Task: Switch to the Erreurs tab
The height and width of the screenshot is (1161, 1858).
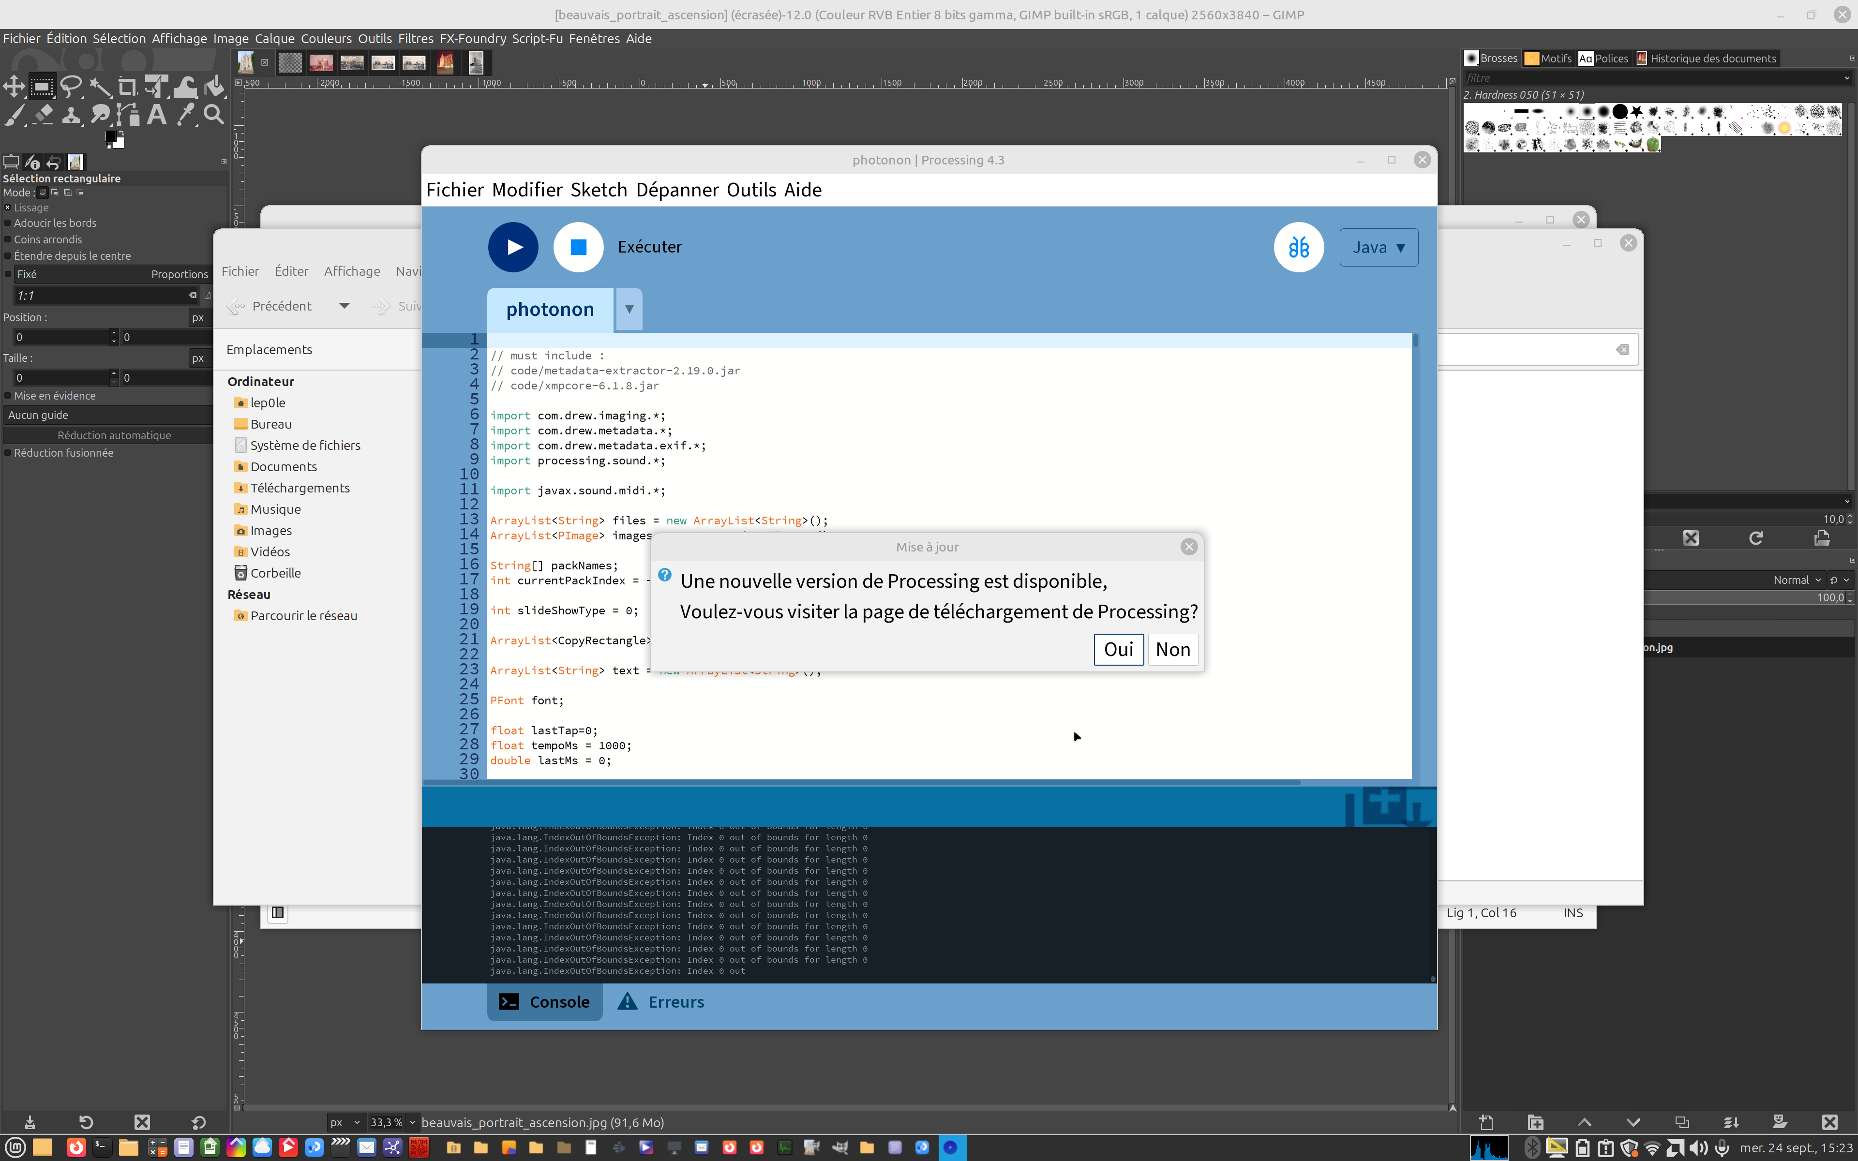Action: tap(661, 1001)
